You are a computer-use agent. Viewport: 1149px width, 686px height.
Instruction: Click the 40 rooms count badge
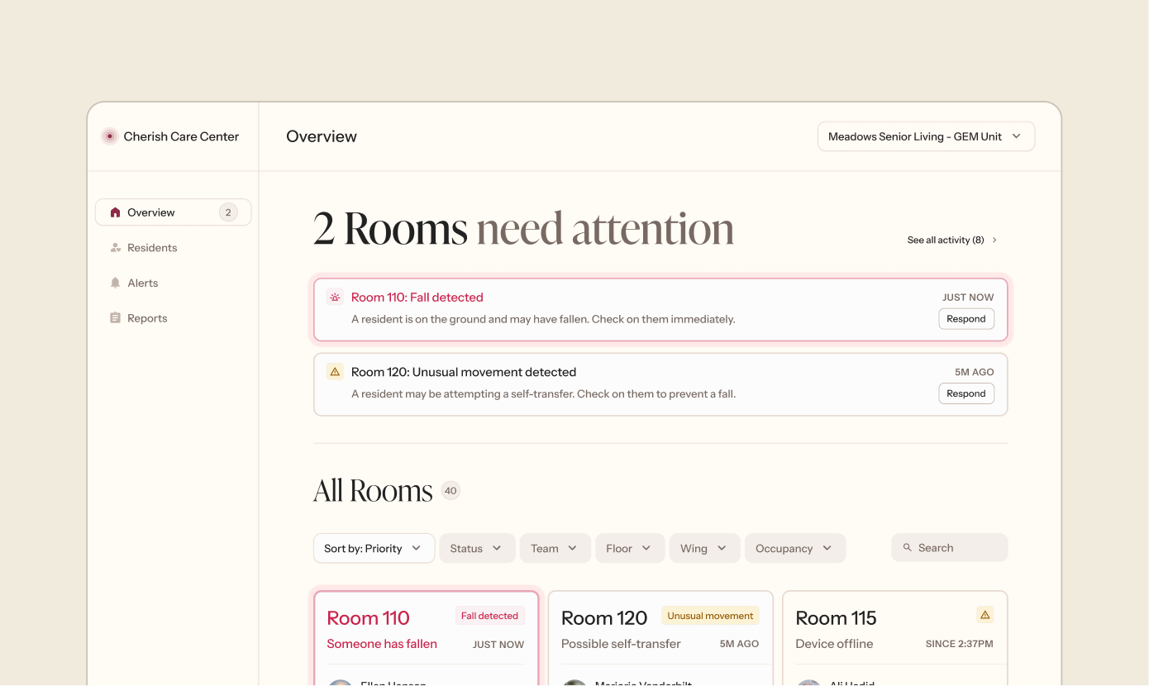(451, 491)
